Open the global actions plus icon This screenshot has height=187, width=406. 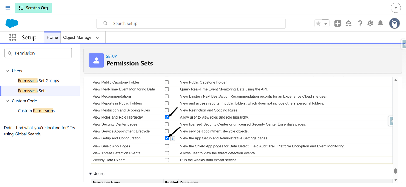point(337,24)
